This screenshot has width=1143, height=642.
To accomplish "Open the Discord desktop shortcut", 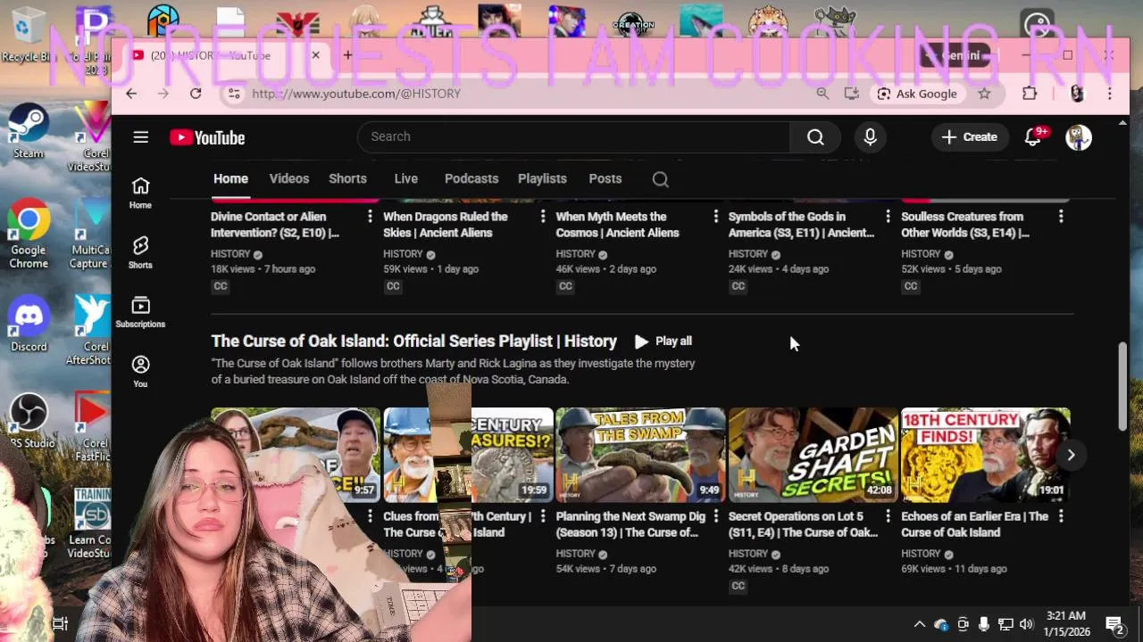I will [29, 323].
